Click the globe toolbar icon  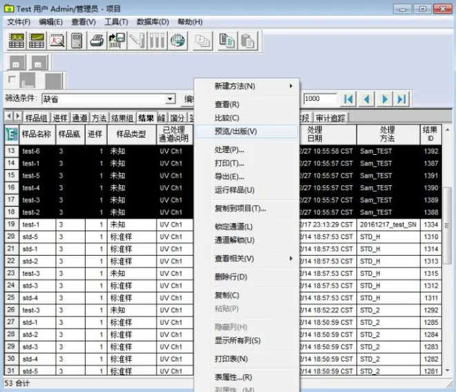178,41
